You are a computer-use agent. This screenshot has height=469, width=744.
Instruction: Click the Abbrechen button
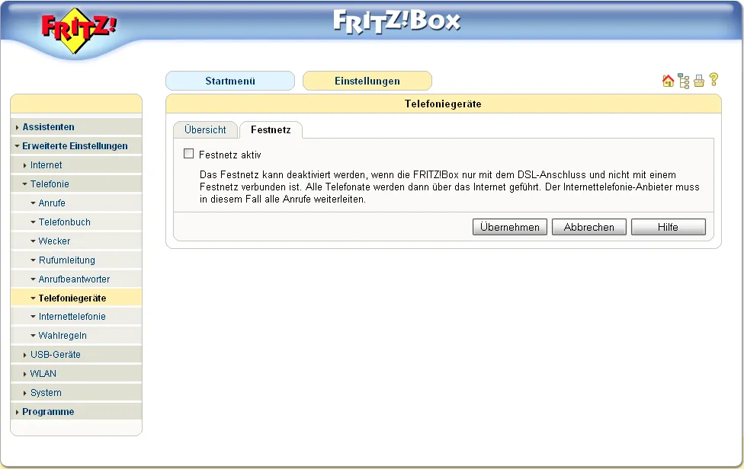coord(588,227)
